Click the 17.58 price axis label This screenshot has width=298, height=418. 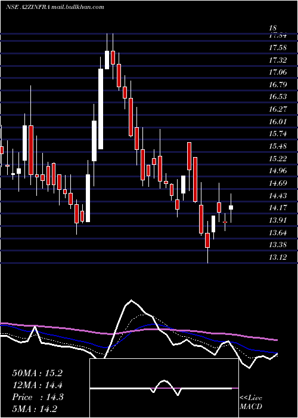[278, 48]
